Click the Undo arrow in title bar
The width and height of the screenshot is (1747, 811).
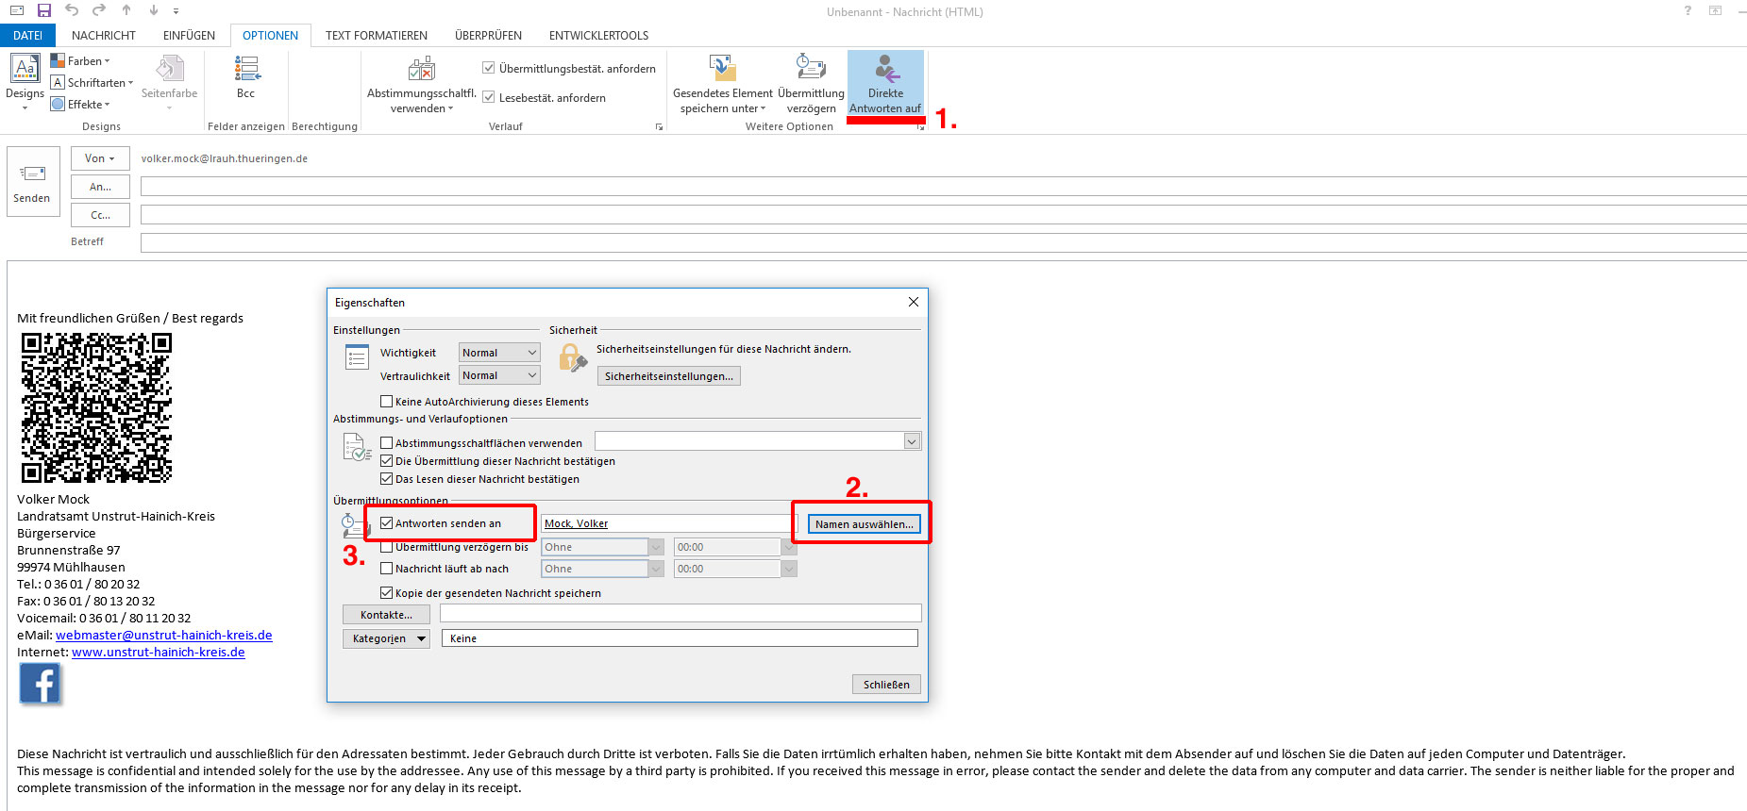point(72,10)
